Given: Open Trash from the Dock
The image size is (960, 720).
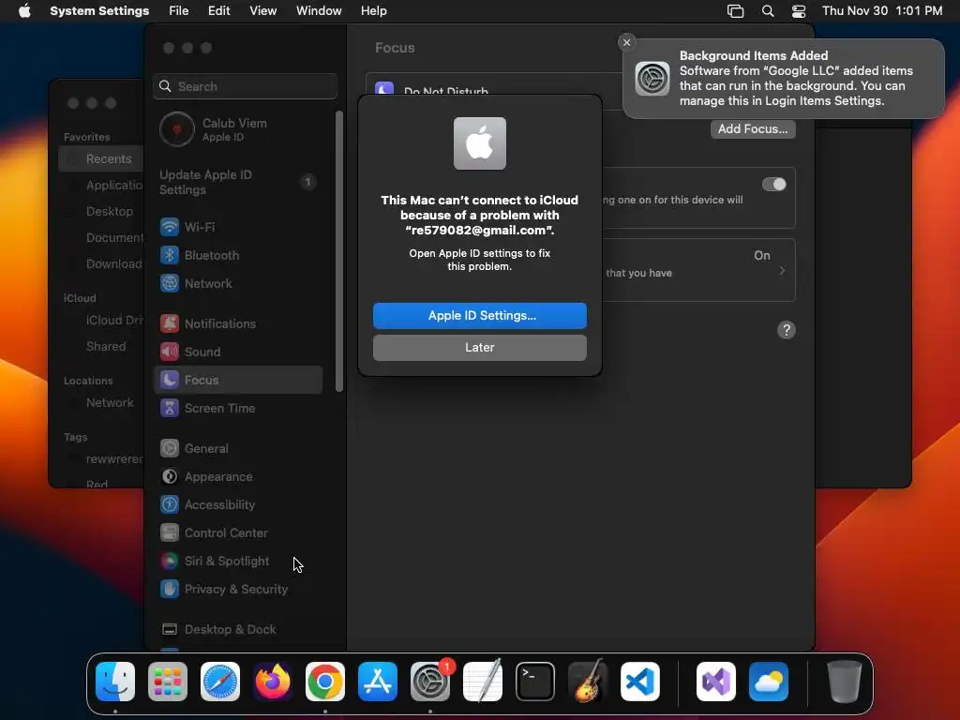Looking at the screenshot, I should [845, 682].
